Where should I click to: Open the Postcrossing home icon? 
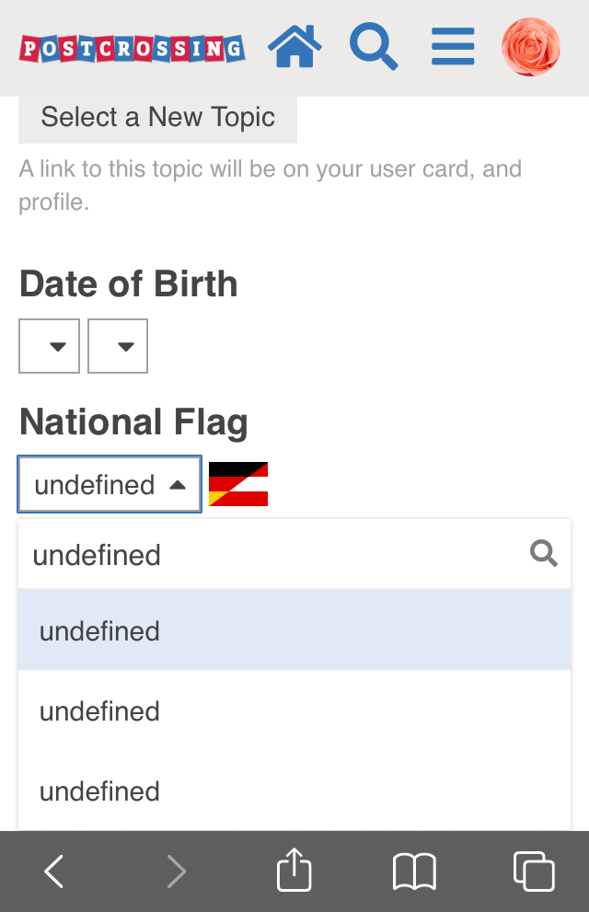coord(294,47)
